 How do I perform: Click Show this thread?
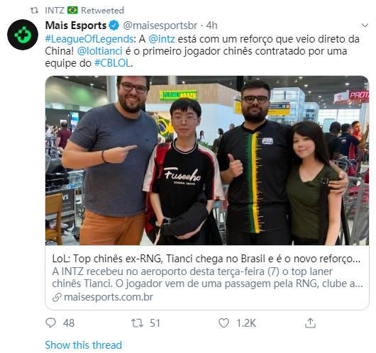click(x=84, y=345)
